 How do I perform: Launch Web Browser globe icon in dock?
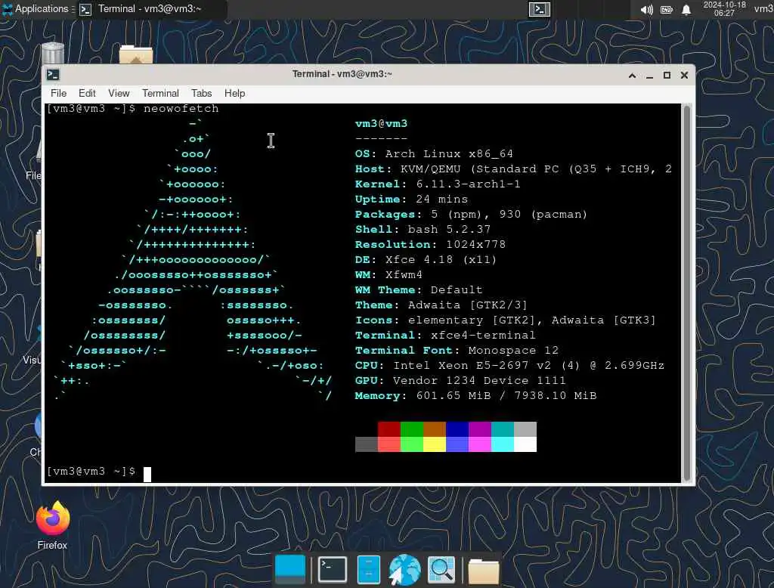(405, 570)
